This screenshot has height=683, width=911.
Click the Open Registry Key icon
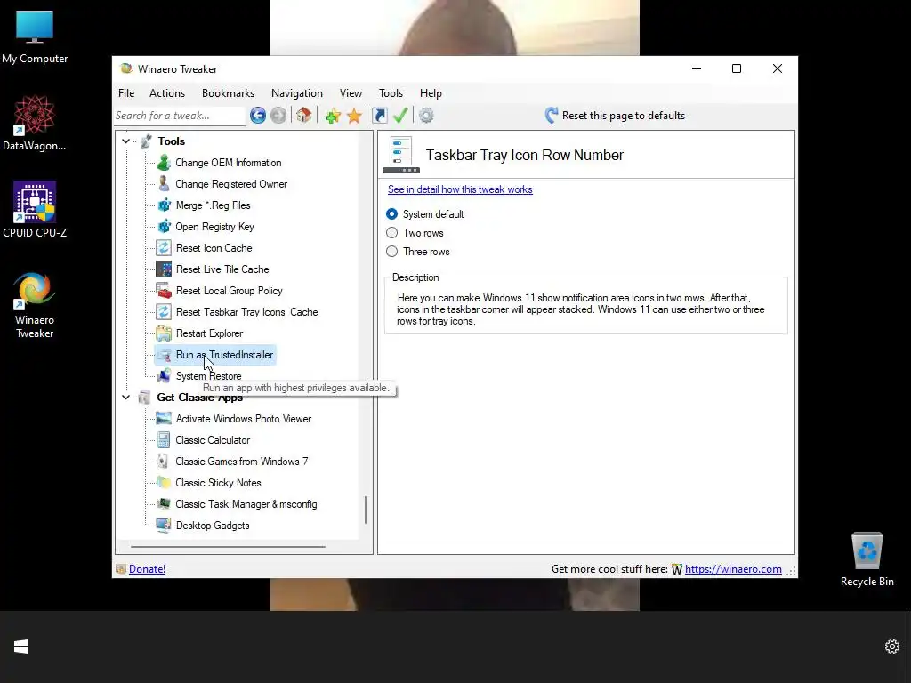tap(164, 227)
